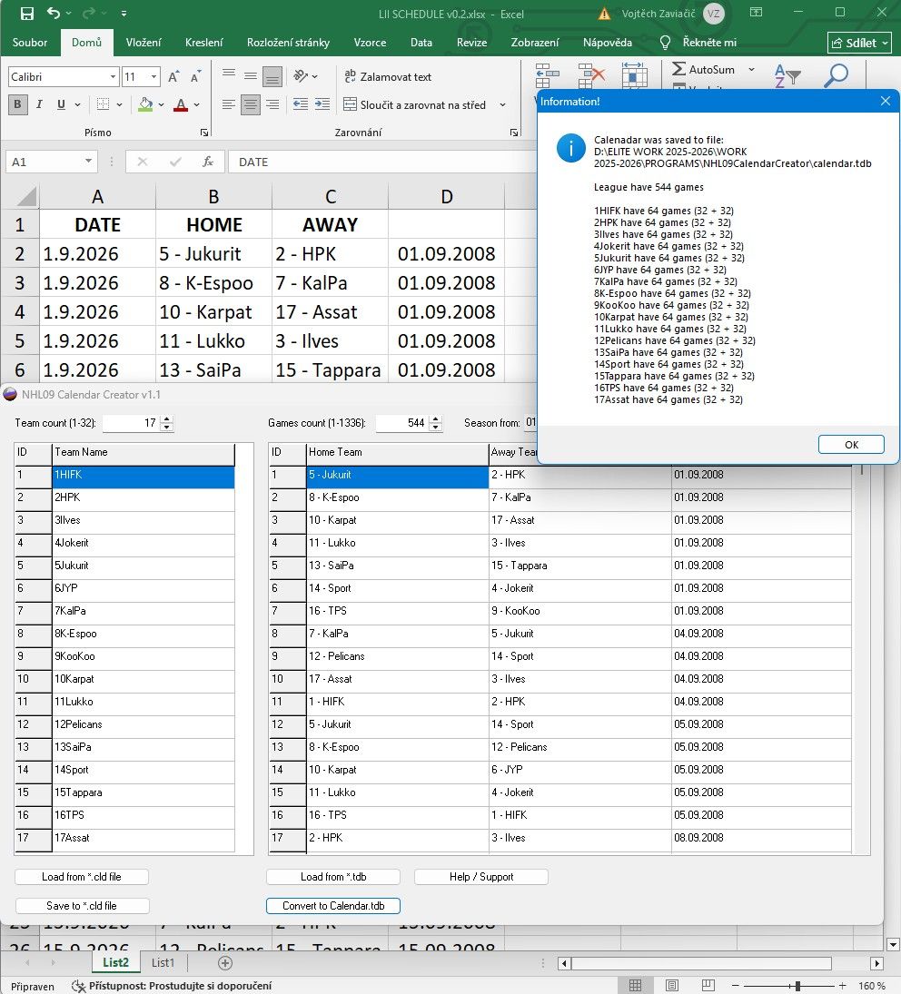
Task: Save the workbook with the Excel floppy disk icon
Action: click(x=26, y=14)
